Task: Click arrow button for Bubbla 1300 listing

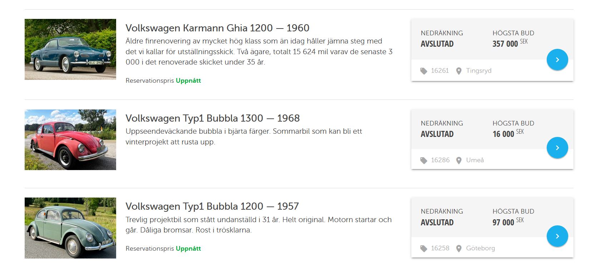Action: (557, 148)
